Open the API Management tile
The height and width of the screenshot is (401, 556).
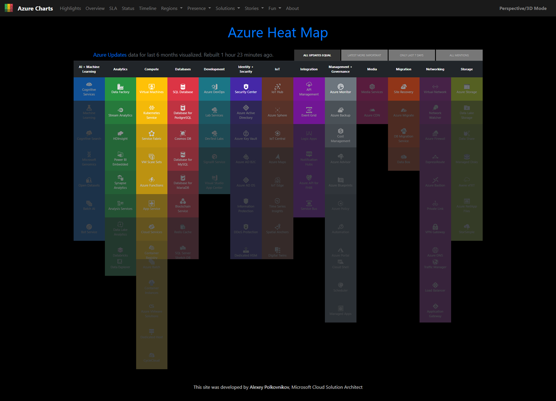(309, 89)
